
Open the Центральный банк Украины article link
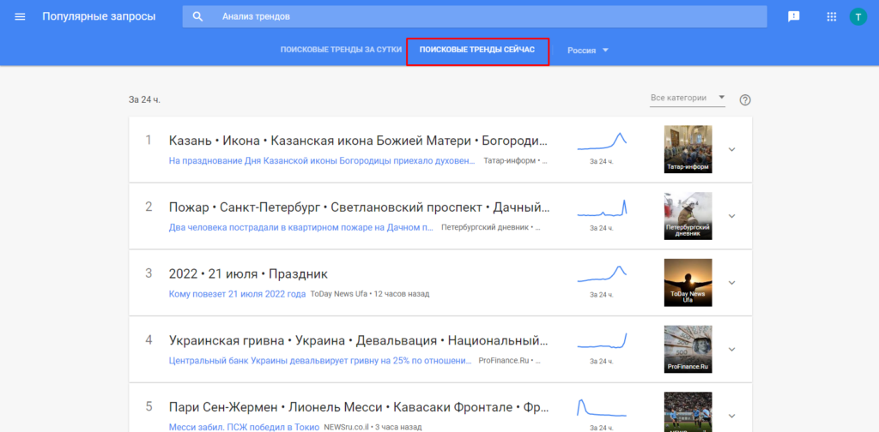[x=320, y=360]
